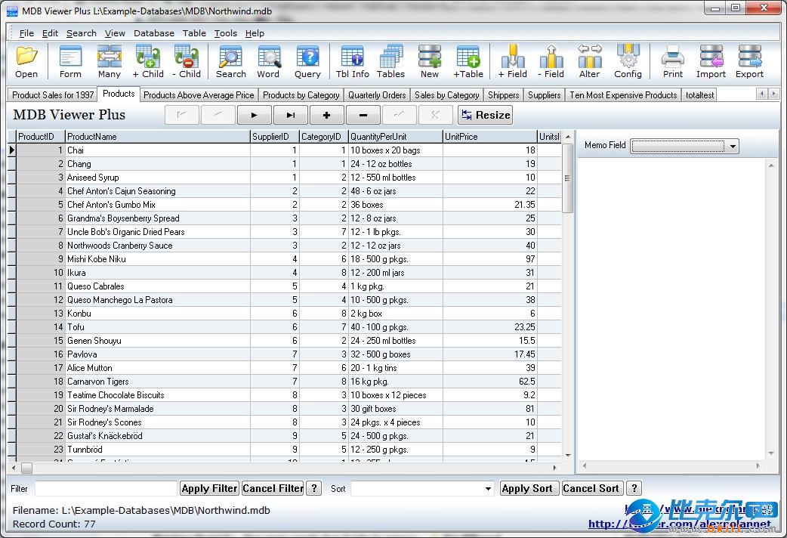Expand the Sort field combo box
Screen dimensions: 787x538
coord(488,489)
